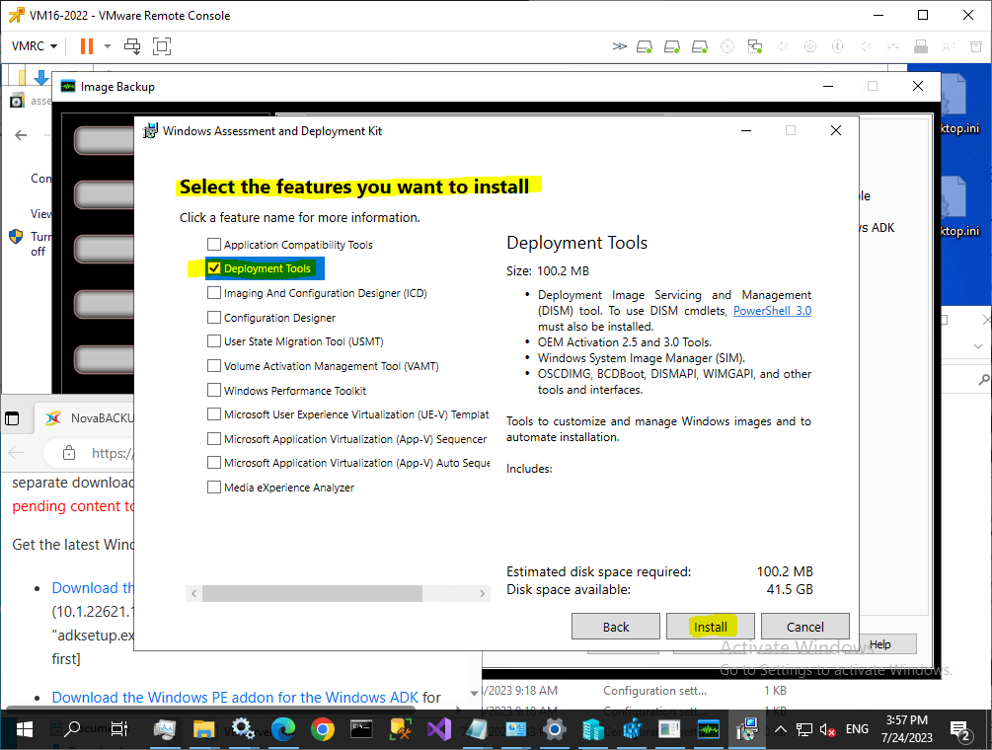Click the muted volume icon in system tray
This screenshot has height=750, width=992.
827,729
